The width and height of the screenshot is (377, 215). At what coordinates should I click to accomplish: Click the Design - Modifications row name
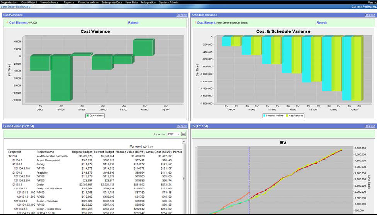[x=49, y=188]
